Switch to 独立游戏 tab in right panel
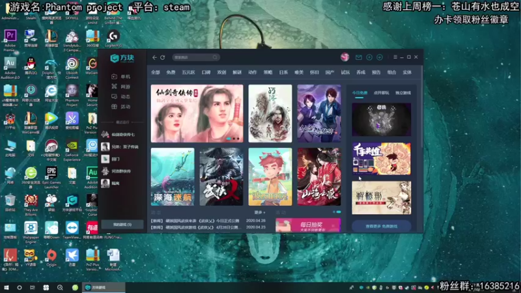The image size is (521, 293). click(403, 93)
